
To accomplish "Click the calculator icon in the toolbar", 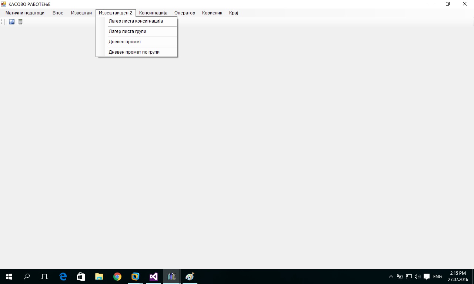I will (x=20, y=22).
